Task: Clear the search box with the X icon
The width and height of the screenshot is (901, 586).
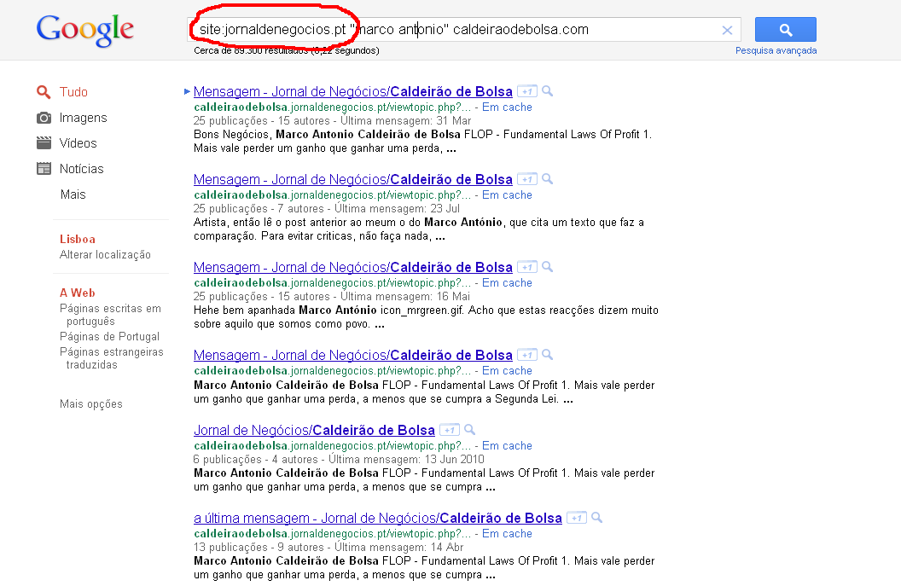Action: 727,30
